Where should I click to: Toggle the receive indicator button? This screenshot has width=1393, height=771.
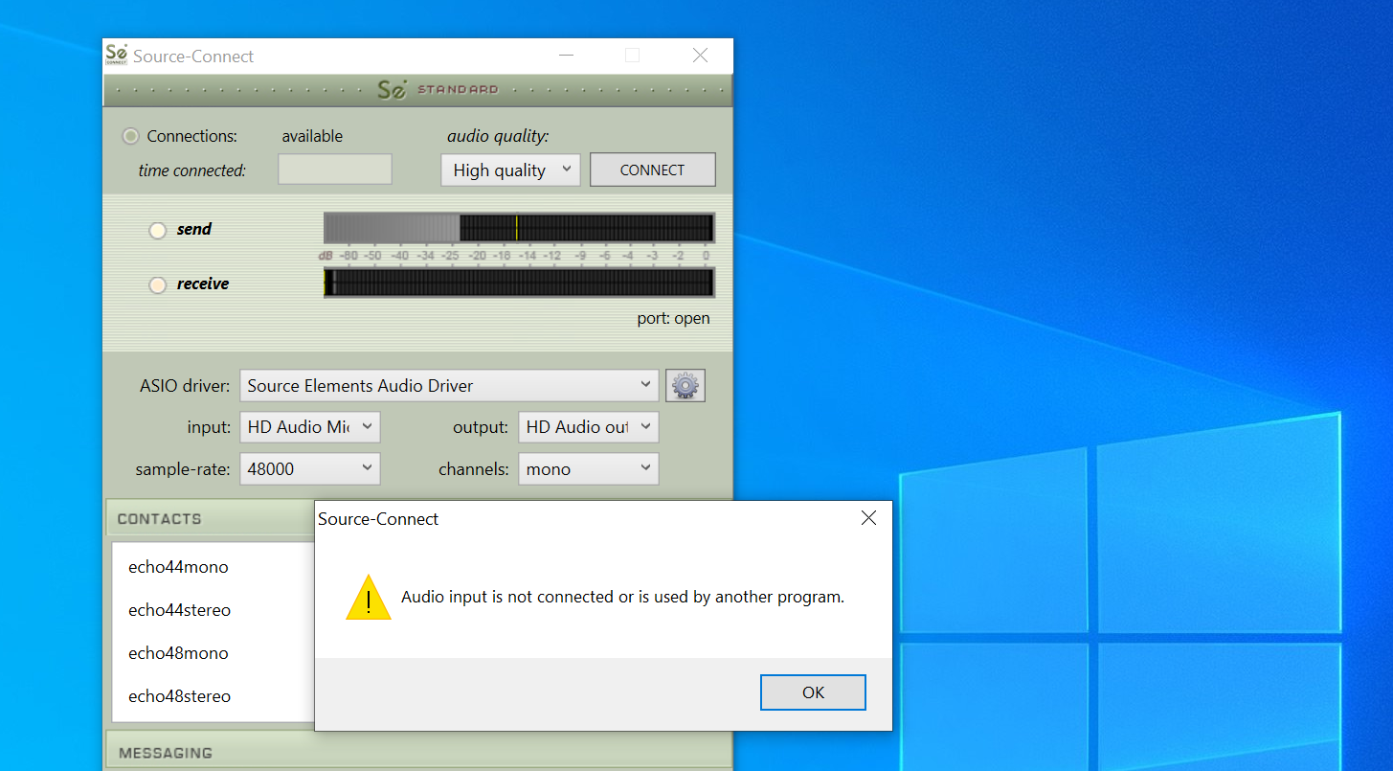coord(158,284)
